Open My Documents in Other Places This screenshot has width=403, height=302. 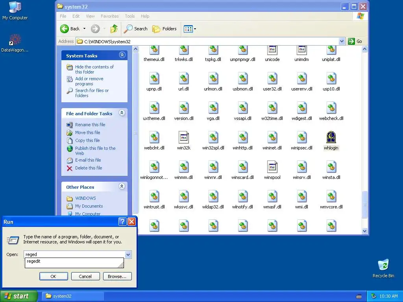click(89, 206)
